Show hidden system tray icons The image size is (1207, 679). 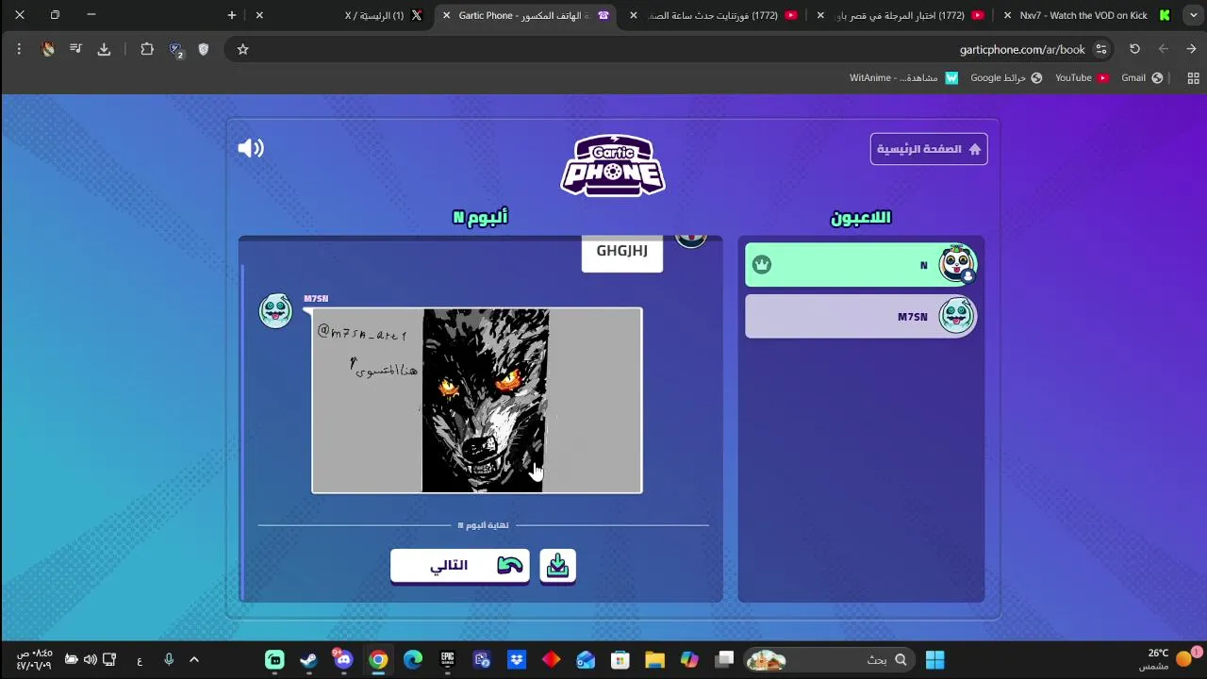tap(194, 659)
